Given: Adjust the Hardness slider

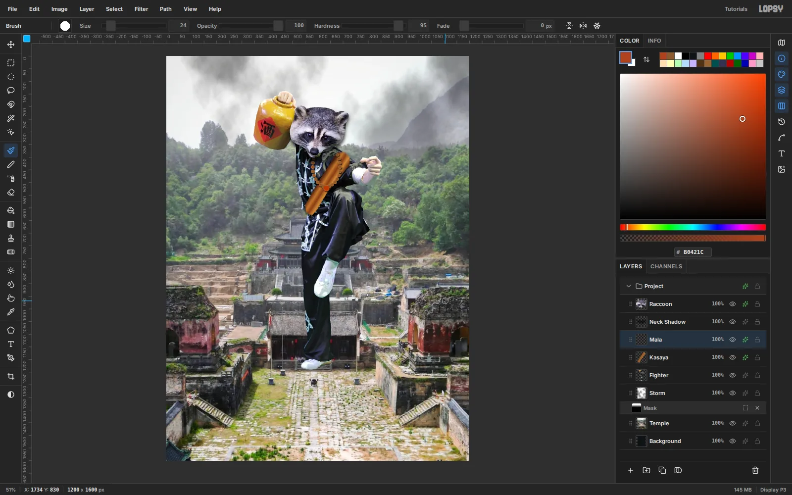Looking at the screenshot, I should (374, 26).
